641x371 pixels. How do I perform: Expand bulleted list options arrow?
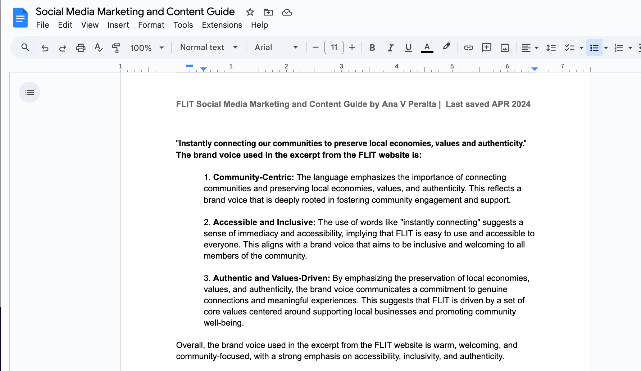pyautogui.click(x=606, y=48)
